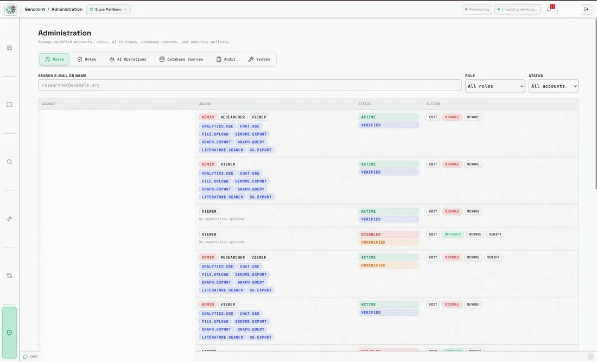Edit the verified Admin Researcher Viewer account

pos(433,117)
